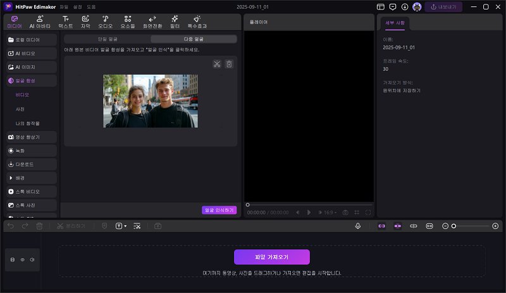Screen dimensions: 506x293
Task: Click the marker shield icon in timeline toolbar
Action: [104, 226]
